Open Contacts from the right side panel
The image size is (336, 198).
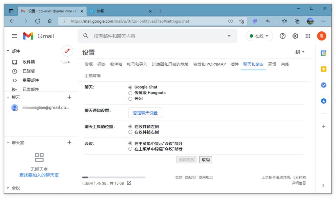324,101
